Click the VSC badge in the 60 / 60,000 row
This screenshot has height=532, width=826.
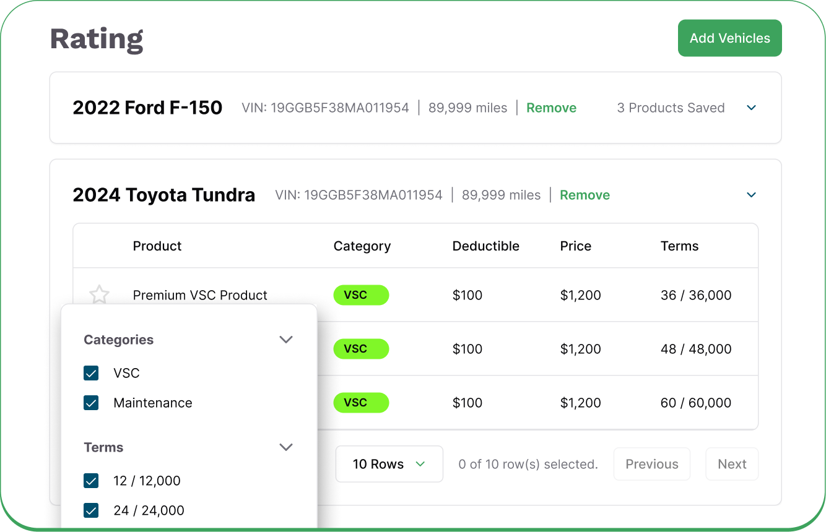[x=361, y=403]
